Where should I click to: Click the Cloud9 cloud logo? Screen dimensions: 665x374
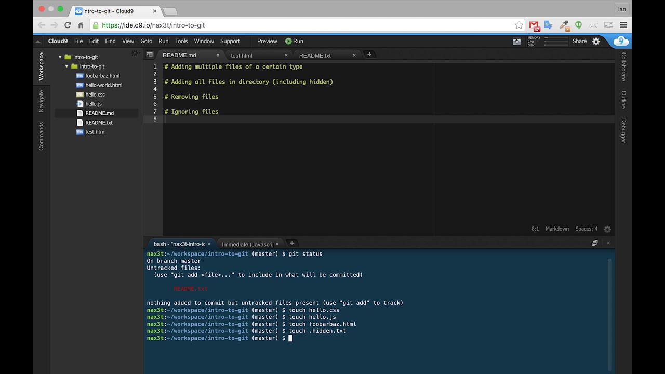coord(621,42)
